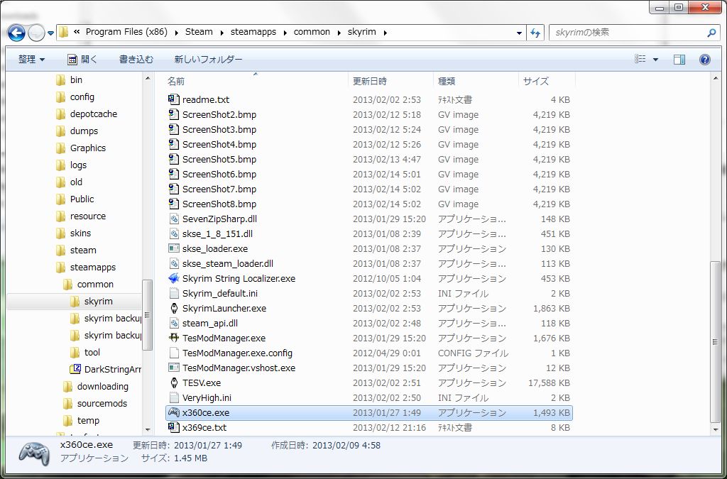The width and height of the screenshot is (727, 479).
Task: Expand the arrow after skyrim breadcrumb
Action: [x=385, y=33]
